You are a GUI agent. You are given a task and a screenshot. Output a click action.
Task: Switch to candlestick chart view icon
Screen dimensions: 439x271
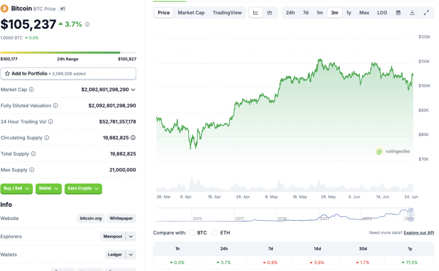coord(270,12)
